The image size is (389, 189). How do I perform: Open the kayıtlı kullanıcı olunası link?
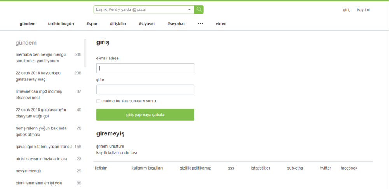click(x=117, y=153)
